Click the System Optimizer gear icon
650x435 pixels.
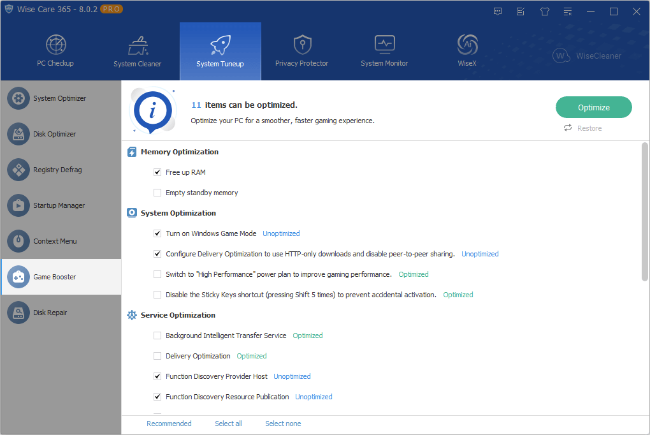[18, 98]
